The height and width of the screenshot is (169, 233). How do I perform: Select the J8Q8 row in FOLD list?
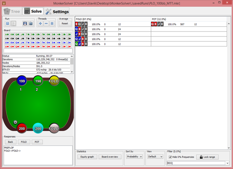tap(113, 34)
